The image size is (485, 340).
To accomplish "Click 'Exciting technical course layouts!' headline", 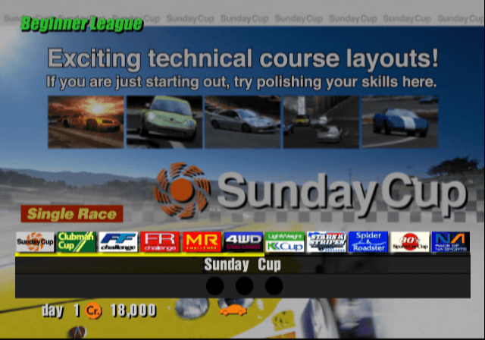I will coord(242,58).
